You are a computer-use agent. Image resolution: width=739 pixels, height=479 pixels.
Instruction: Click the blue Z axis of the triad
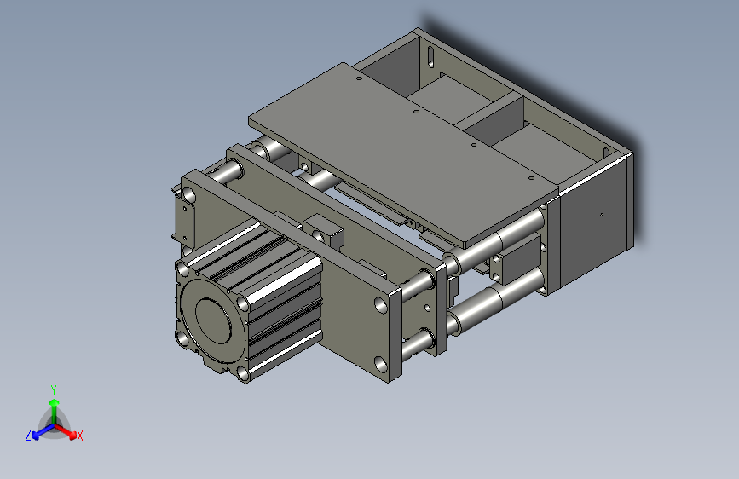pyautogui.click(x=43, y=432)
